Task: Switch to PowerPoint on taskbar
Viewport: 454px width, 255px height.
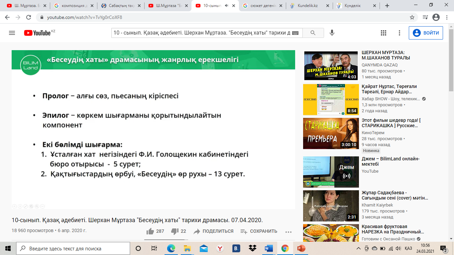Action: (x=301, y=248)
